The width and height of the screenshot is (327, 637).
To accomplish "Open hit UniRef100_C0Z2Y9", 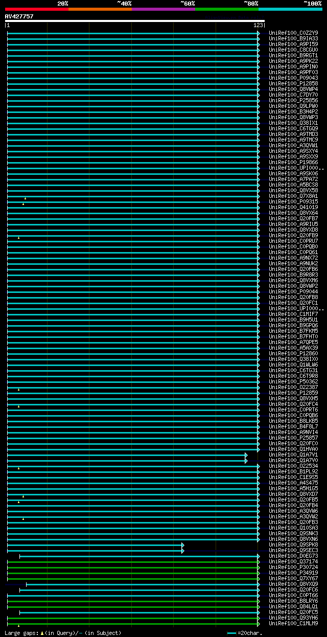I will point(293,33).
